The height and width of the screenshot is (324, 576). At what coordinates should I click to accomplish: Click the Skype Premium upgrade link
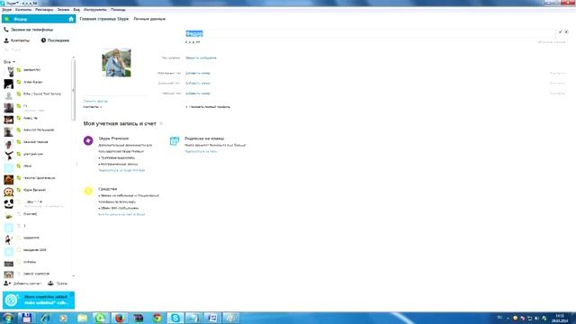[121, 170]
